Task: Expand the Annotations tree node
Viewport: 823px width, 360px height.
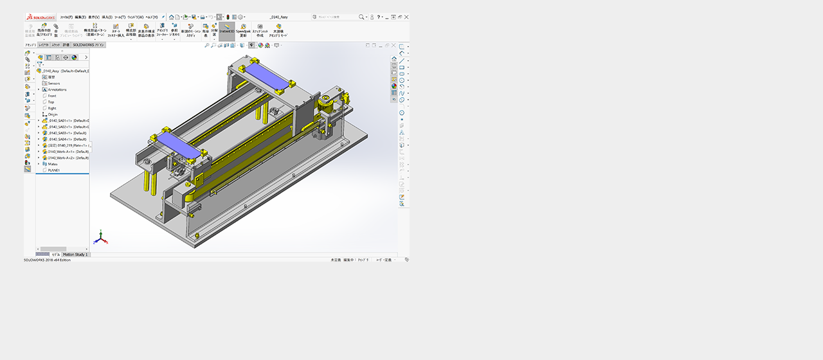Action: (39, 89)
